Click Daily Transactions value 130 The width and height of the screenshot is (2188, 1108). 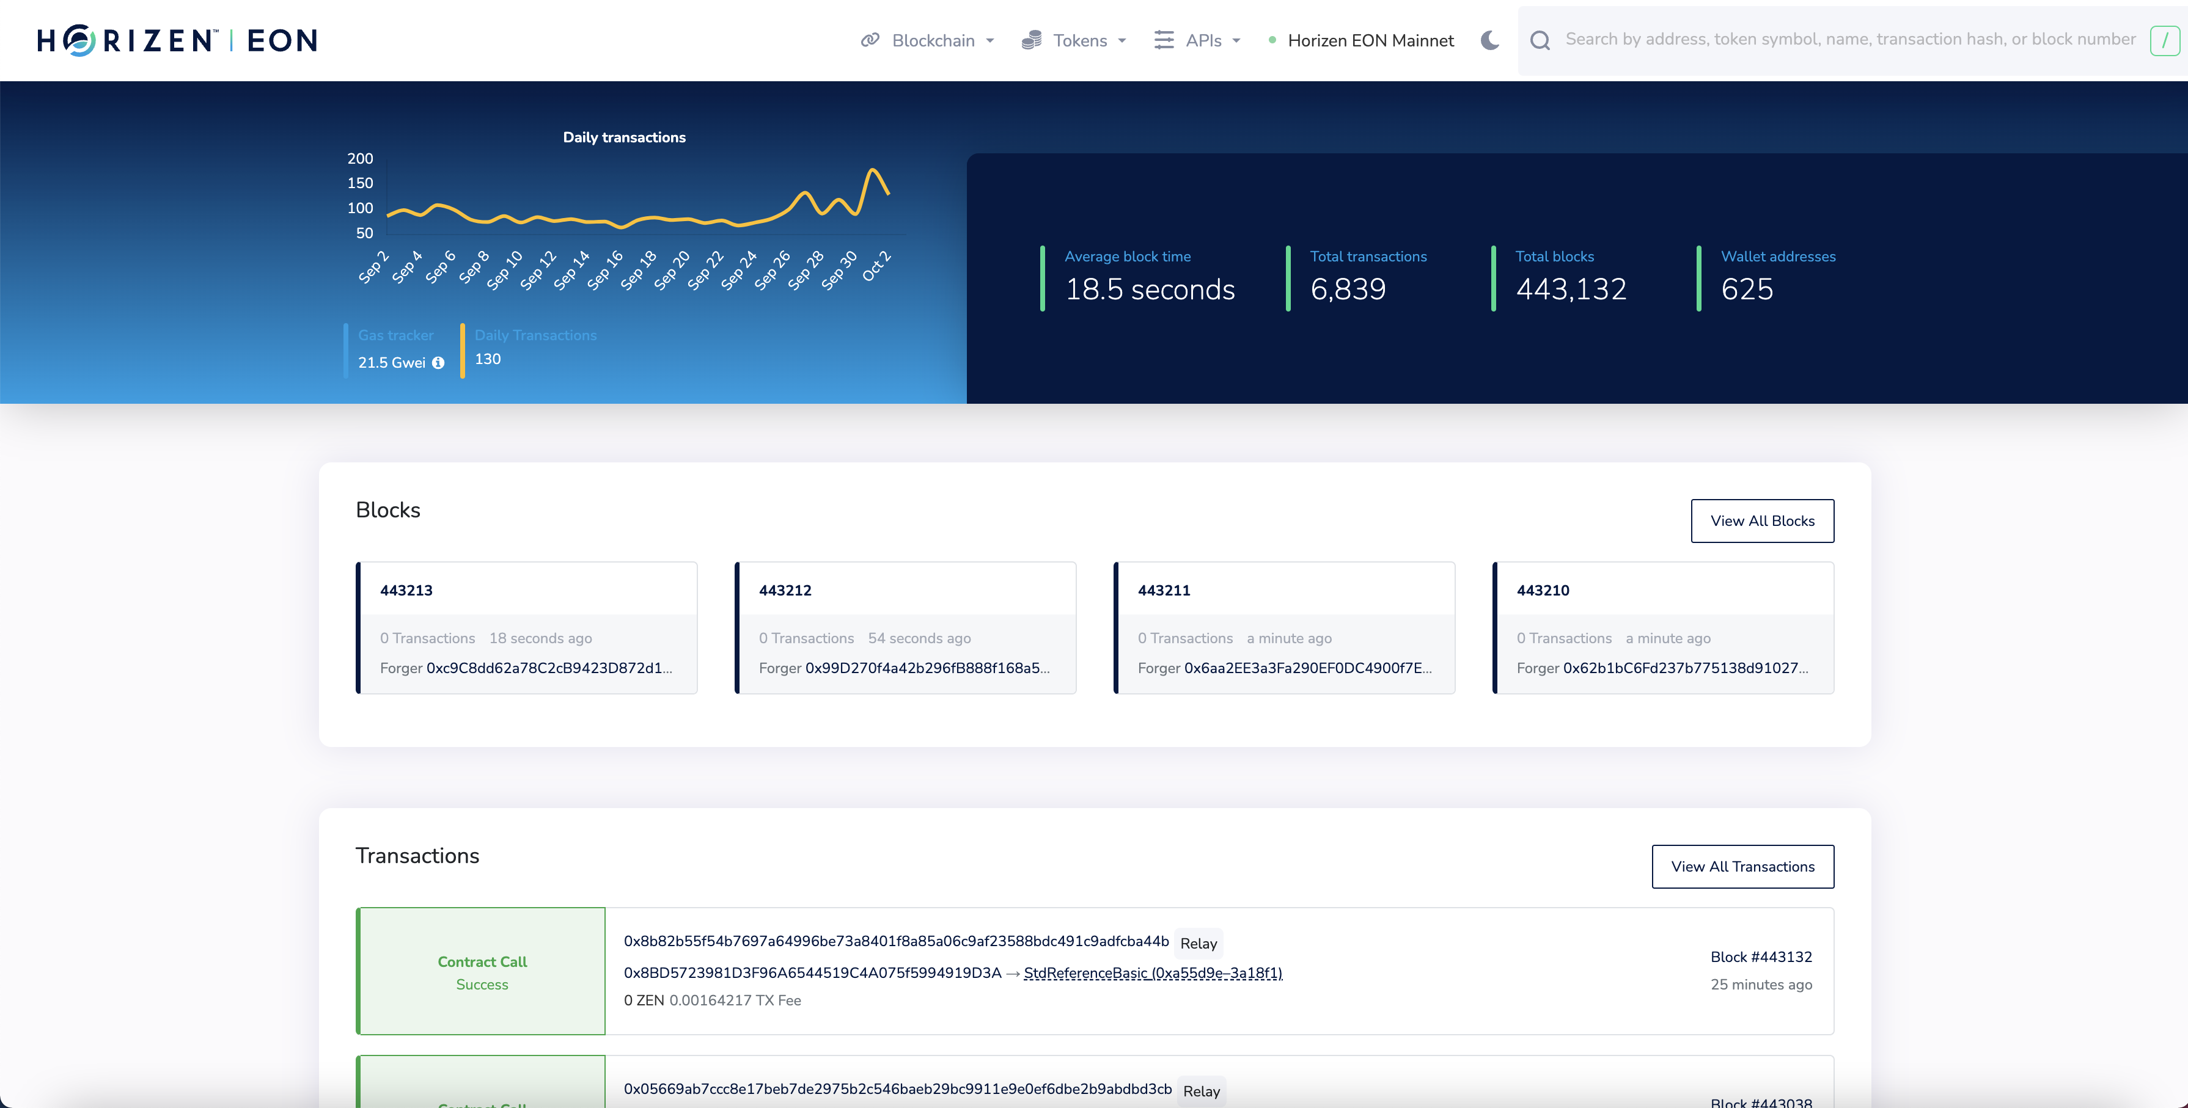click(x=488, y=359)
